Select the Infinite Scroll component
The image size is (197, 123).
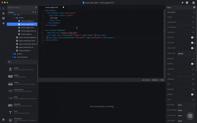click(x=22, y=91)
